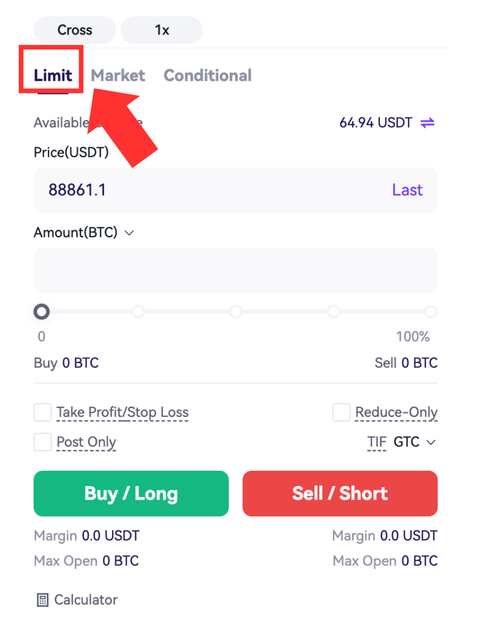Screen dimensions: 479x639
Task: Select the Limit order tab
Action: [53, 75]
